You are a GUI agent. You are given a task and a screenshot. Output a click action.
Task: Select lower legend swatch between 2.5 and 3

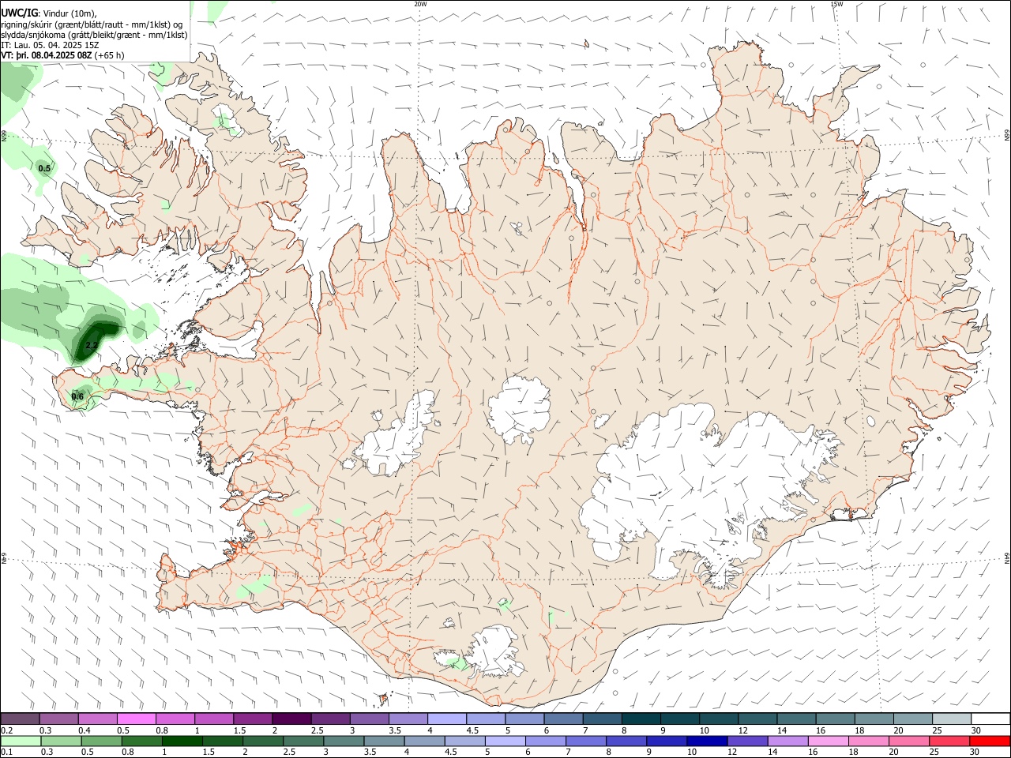(x=303, y=741)
